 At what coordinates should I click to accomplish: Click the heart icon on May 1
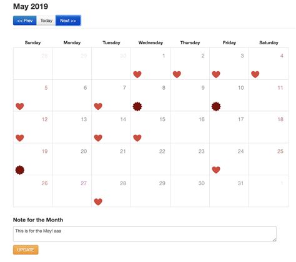tap(137, 74)
